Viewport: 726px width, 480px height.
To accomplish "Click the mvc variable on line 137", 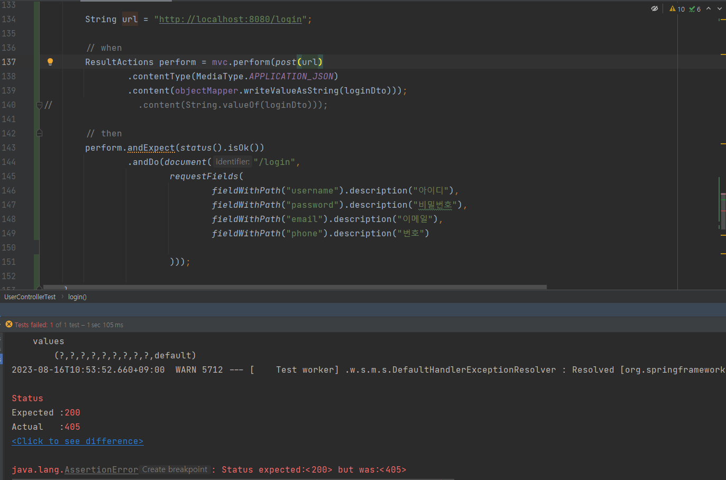I will (220, 62).
